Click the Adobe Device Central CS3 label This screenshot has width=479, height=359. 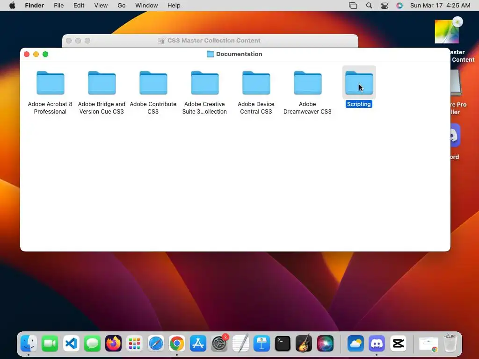coord(256,108)
